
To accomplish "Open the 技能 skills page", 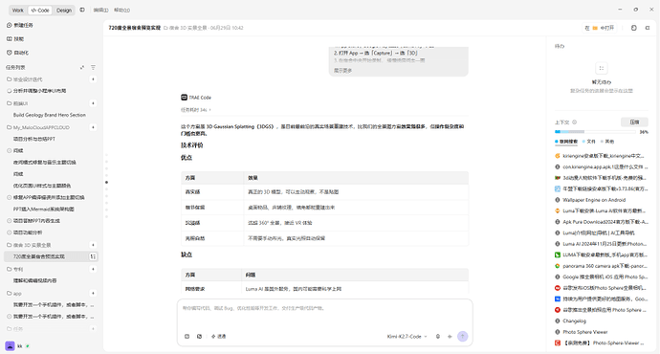I will pyautogui.click(x=15, y=38).
